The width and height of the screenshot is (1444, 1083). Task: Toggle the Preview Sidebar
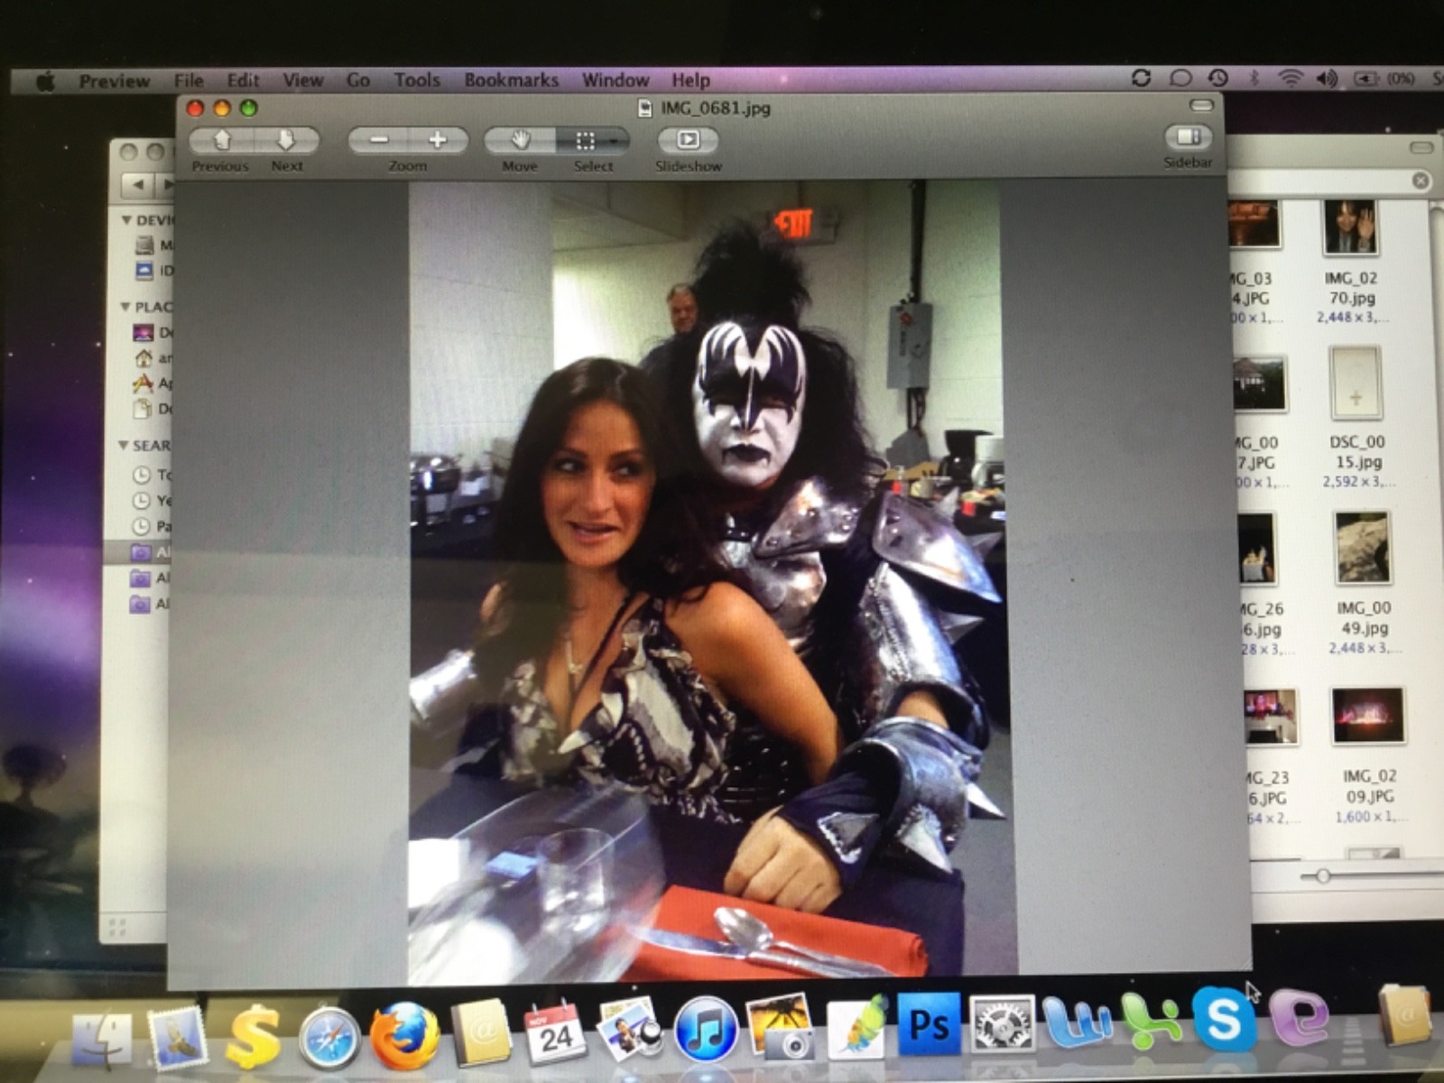coord(1189,136)
